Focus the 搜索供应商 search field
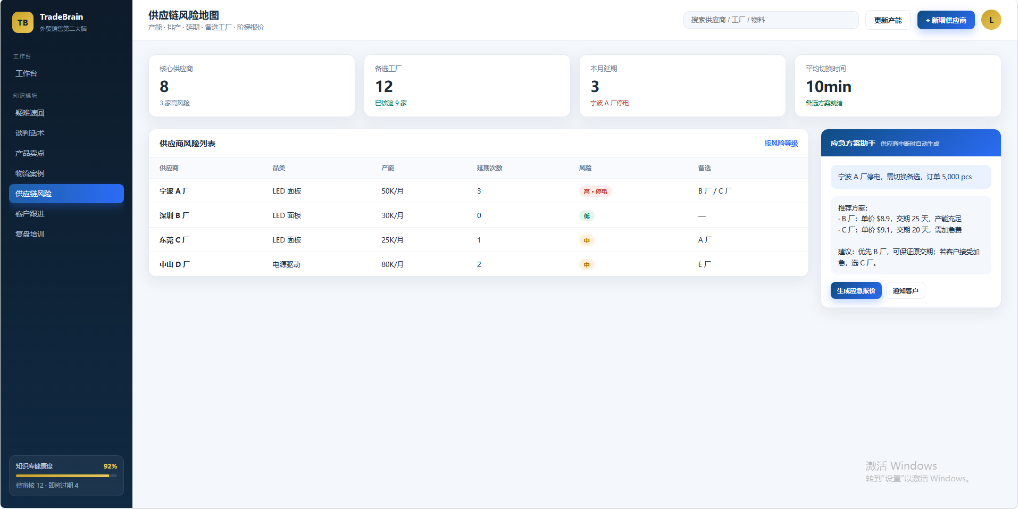This screenshot has width=1019, height=509. pyautogui.click(x=771, y=20)
